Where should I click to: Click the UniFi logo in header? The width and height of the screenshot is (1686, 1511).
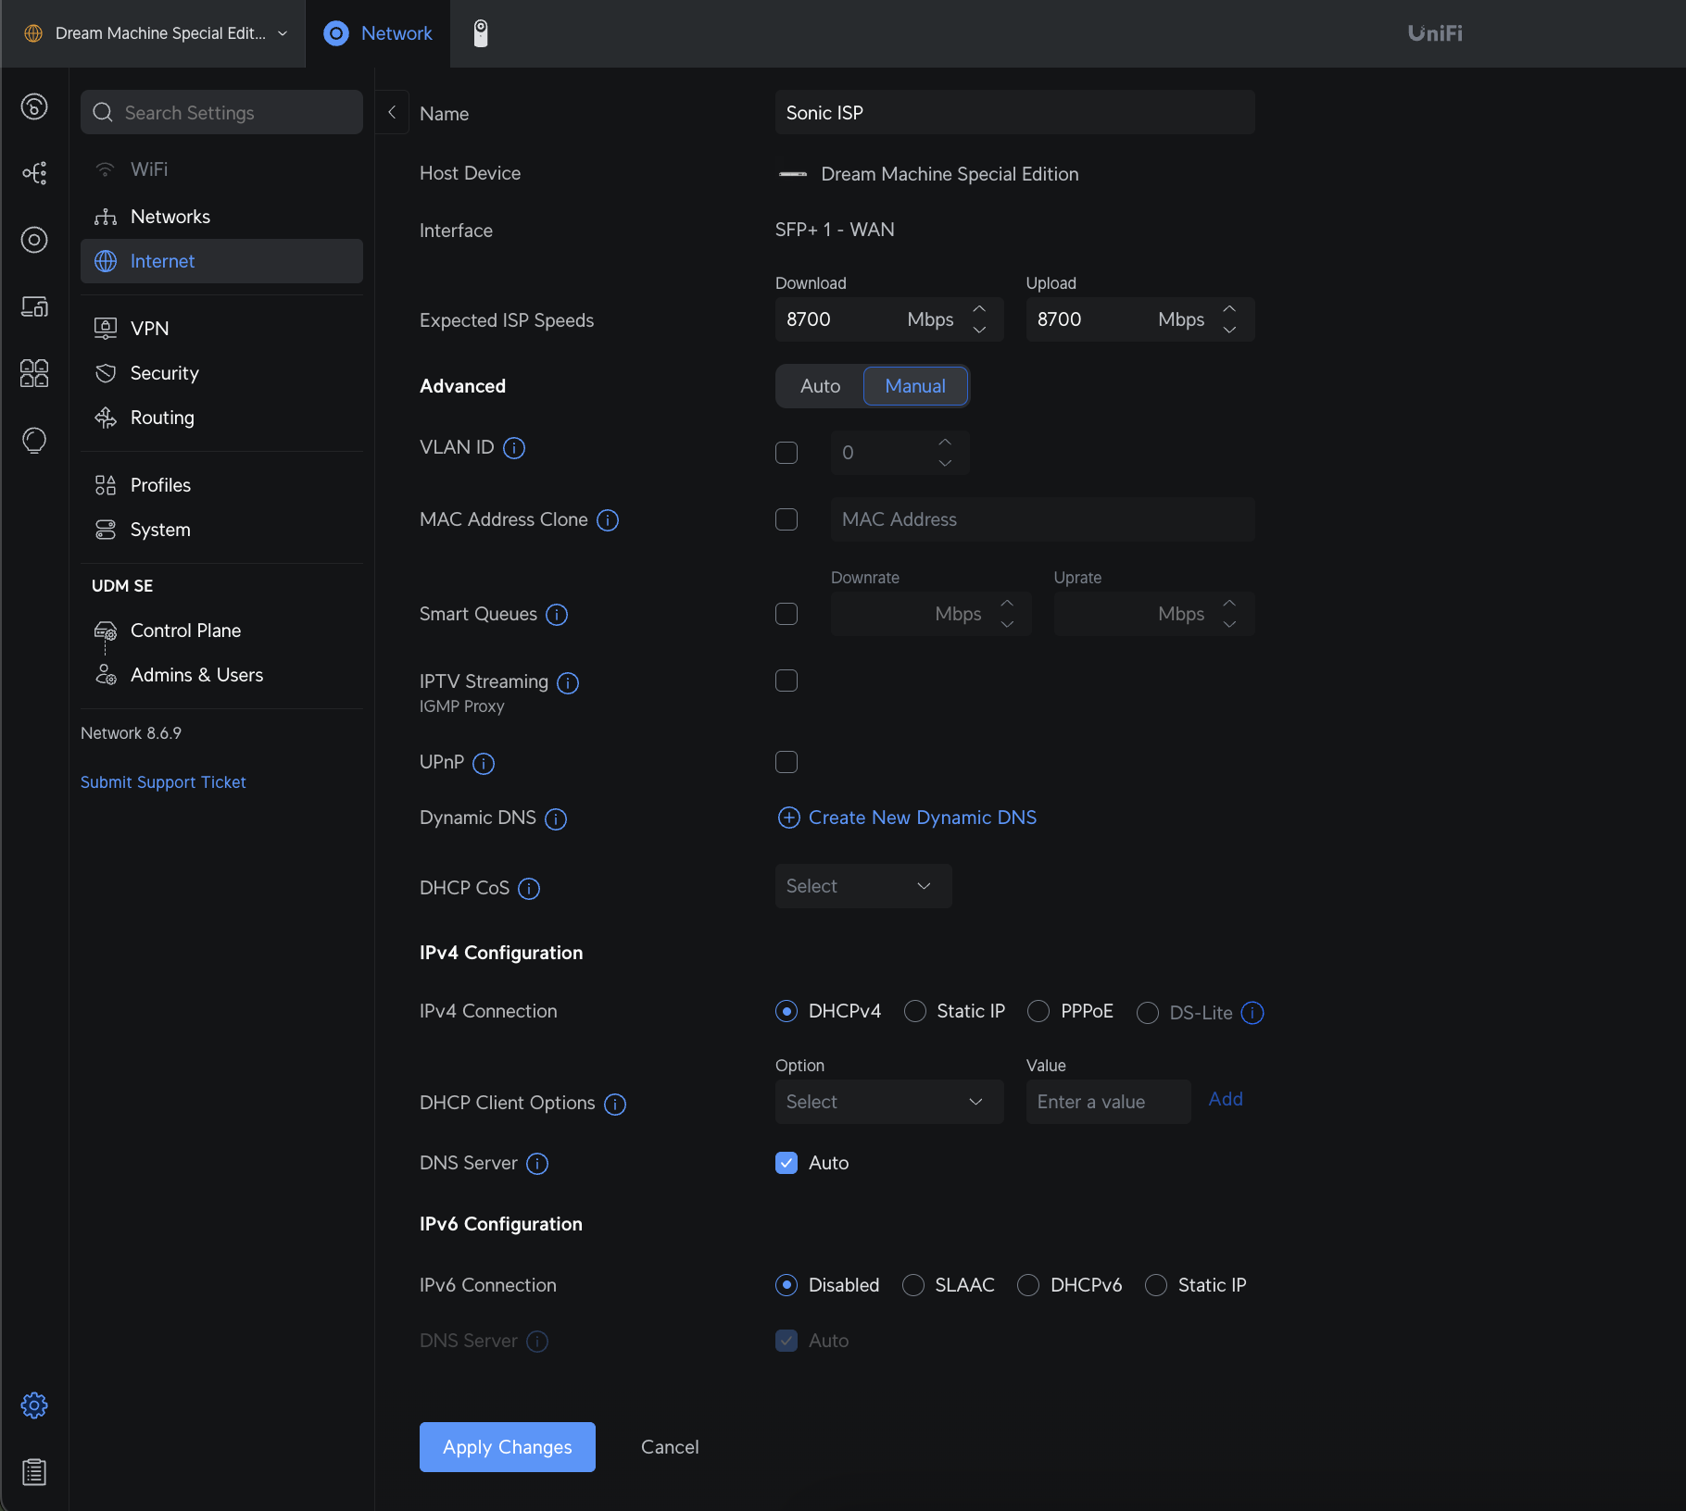(x=1435, y=33)
